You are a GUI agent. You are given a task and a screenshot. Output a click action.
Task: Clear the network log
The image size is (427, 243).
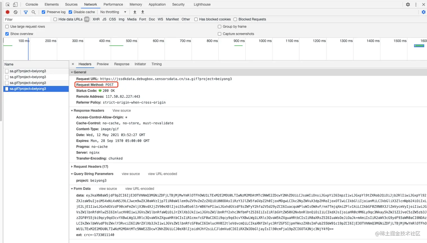click(x=16, y=12)
